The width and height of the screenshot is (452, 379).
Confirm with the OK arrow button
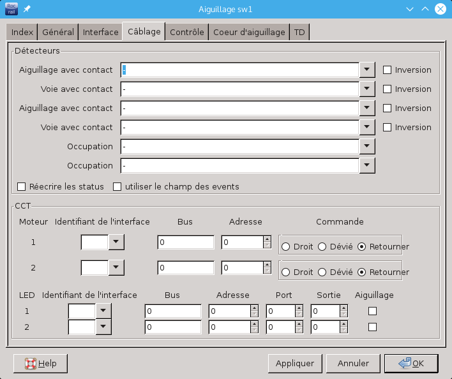pos(411,363)
